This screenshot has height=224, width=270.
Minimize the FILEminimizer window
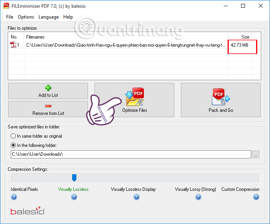(x=226, y=6)
